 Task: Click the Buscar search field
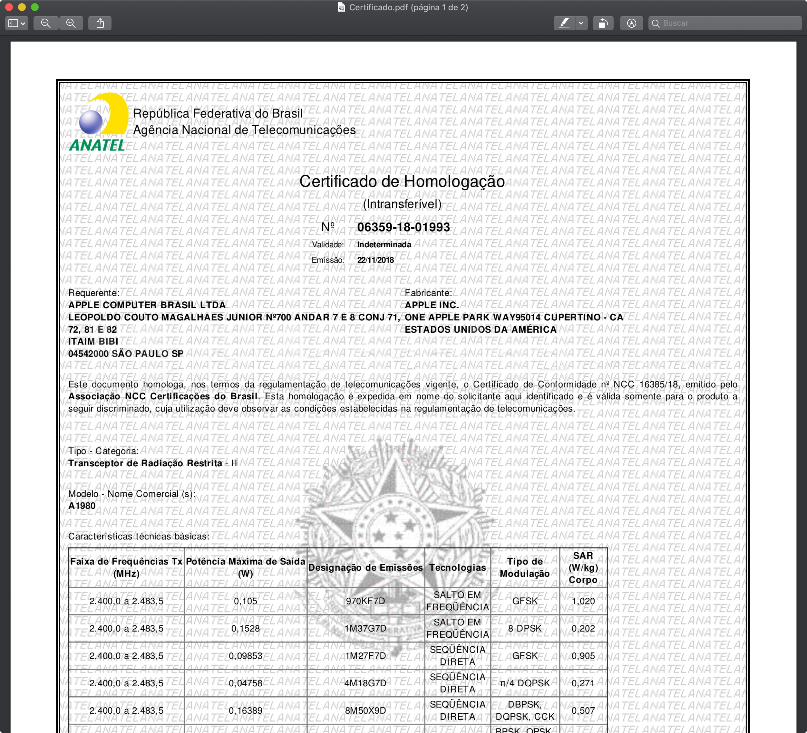[725, 23]
